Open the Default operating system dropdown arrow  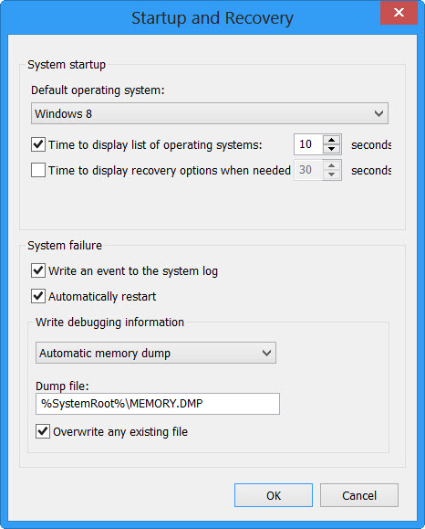tap(378, 113)
